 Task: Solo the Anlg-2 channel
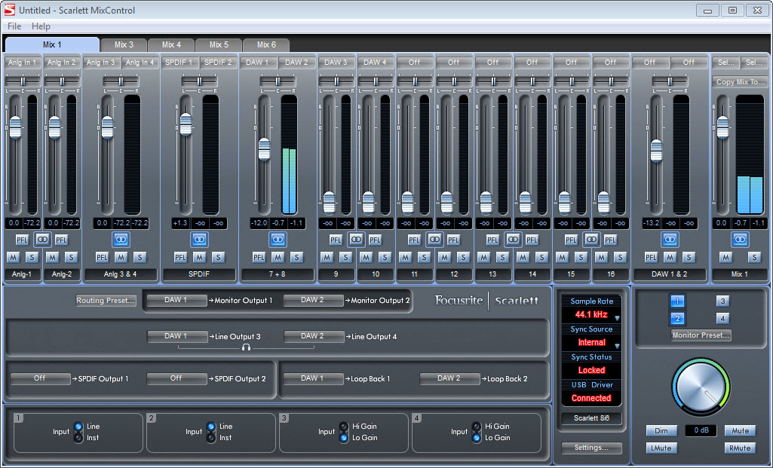pos(71,258)
